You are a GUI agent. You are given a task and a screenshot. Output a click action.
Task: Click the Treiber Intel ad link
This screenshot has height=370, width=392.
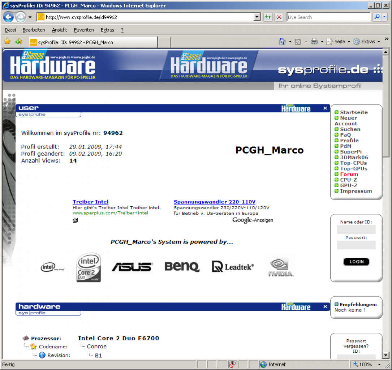point(90,202)
